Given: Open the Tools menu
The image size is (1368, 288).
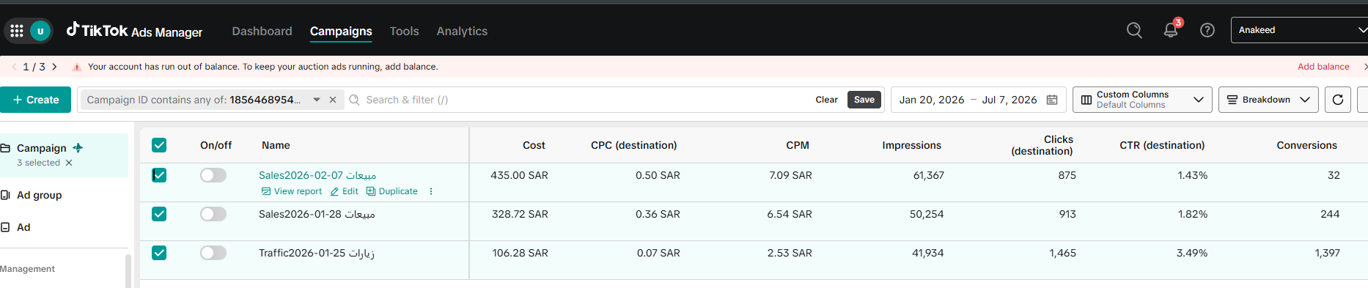Looking at the screenshot, I should click(404, 31).
